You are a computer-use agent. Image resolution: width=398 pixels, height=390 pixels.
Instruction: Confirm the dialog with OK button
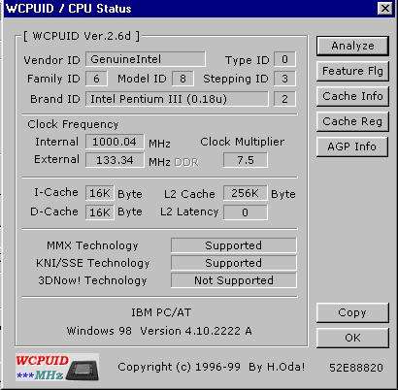tap(352, 338)
